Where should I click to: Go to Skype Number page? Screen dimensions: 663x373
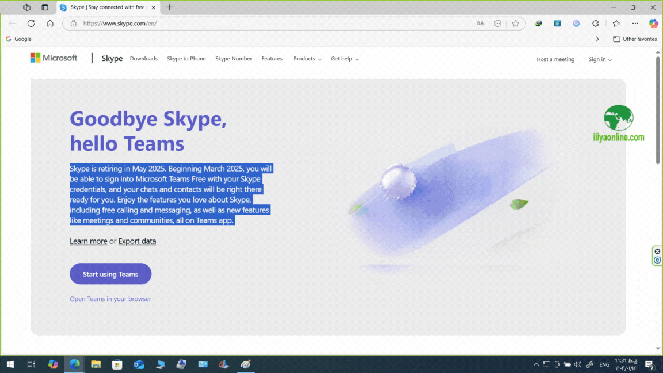coord(233,59)
